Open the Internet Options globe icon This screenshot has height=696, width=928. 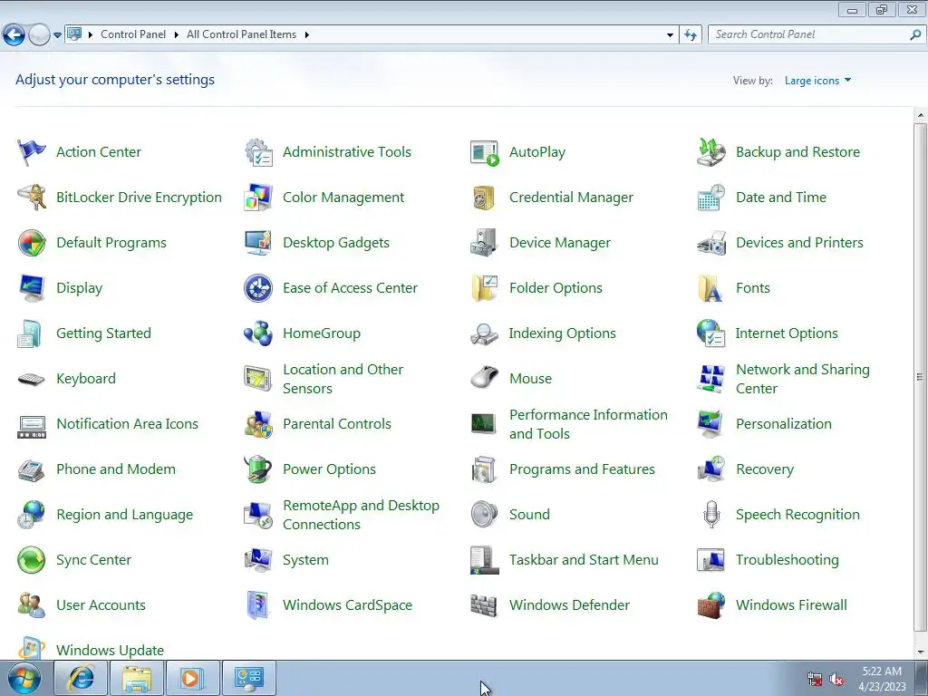[x=710, y=333]
